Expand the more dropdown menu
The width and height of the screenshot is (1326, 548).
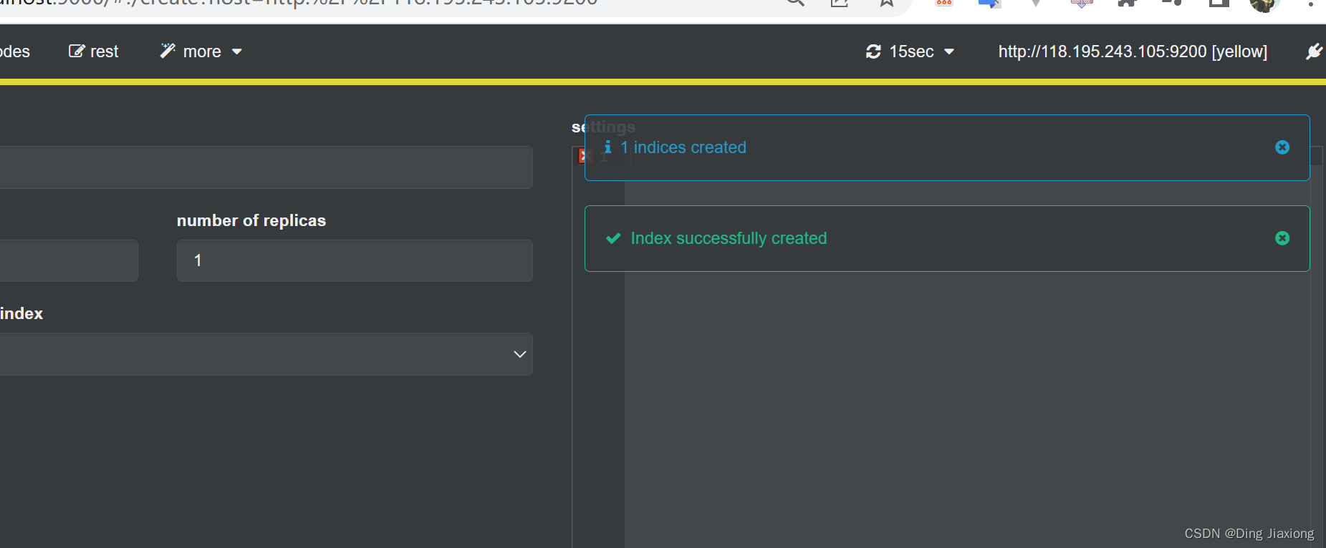201,52
